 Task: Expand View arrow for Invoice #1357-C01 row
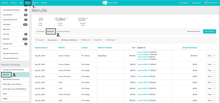(214, 70)
